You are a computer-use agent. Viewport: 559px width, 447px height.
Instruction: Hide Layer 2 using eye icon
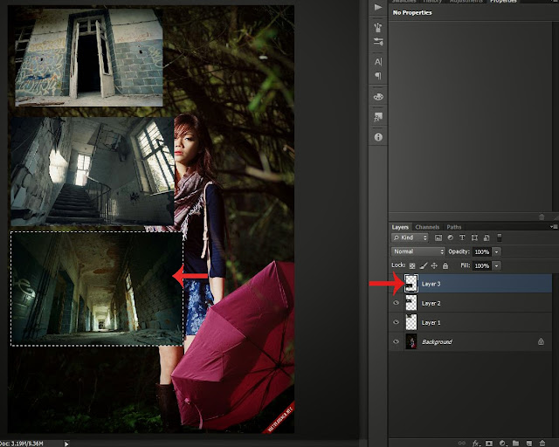396,303
